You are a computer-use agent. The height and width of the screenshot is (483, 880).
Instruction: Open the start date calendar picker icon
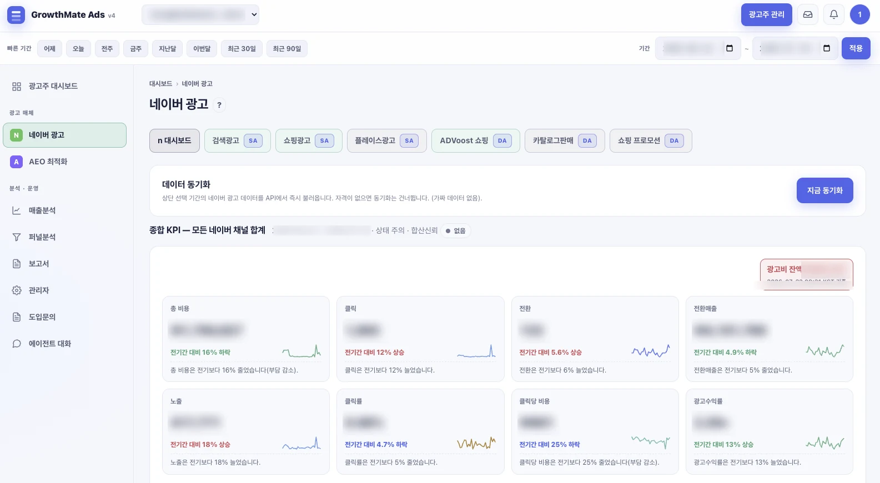[730, 48]
